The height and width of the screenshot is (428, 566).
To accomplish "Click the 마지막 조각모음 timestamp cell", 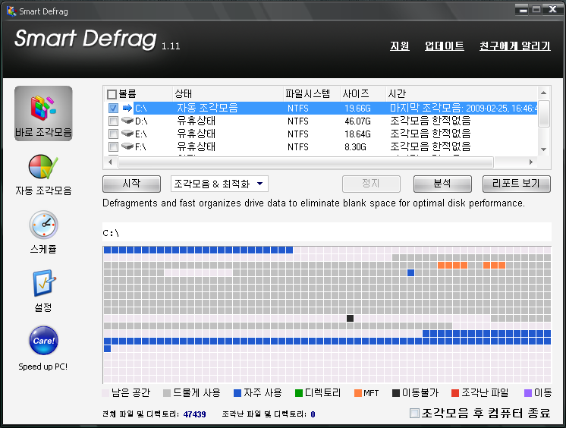I will point(464,108).
